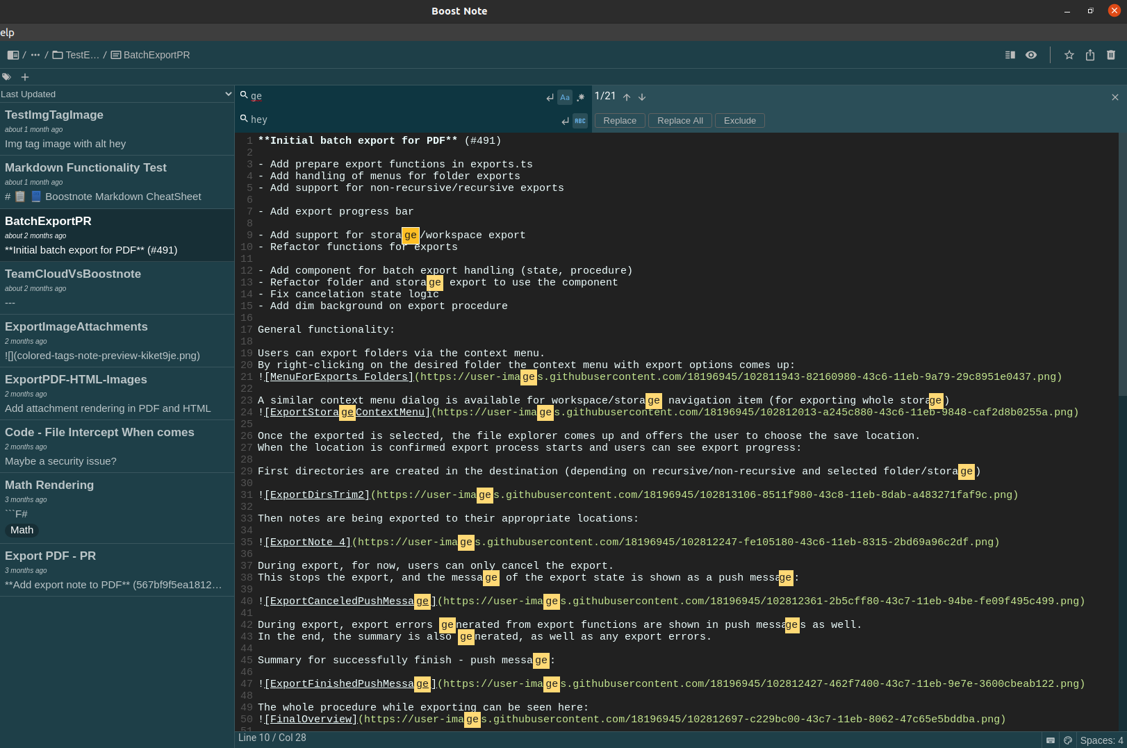The height and width of the screenshot is (748, 1127).
Task: Add a new tag with the plus icon
Action: click(25, 77)
